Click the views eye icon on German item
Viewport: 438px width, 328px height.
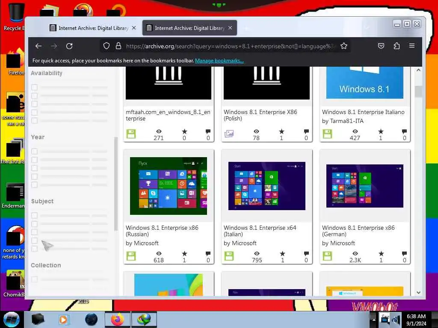pos(355,254)
